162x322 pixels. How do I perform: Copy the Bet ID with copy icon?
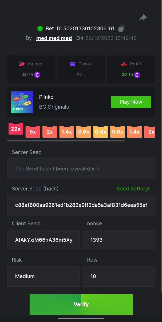[121, 28]
